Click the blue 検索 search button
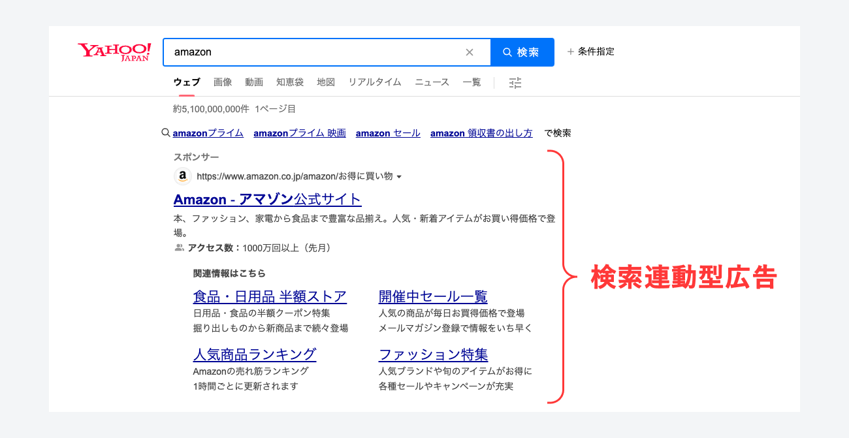This screenshot has height=438, width=849. pos(522,52)
